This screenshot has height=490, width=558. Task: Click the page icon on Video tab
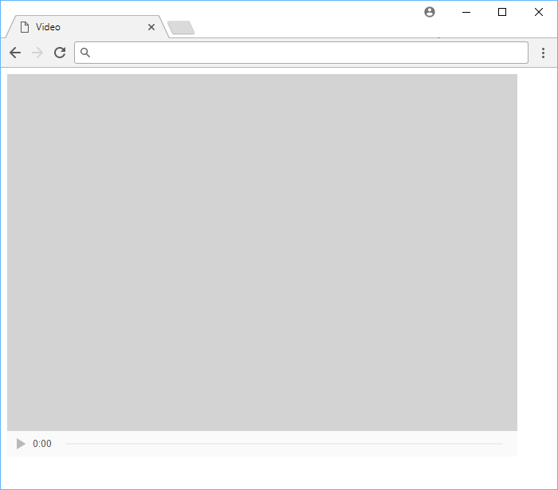click(25, 27)
